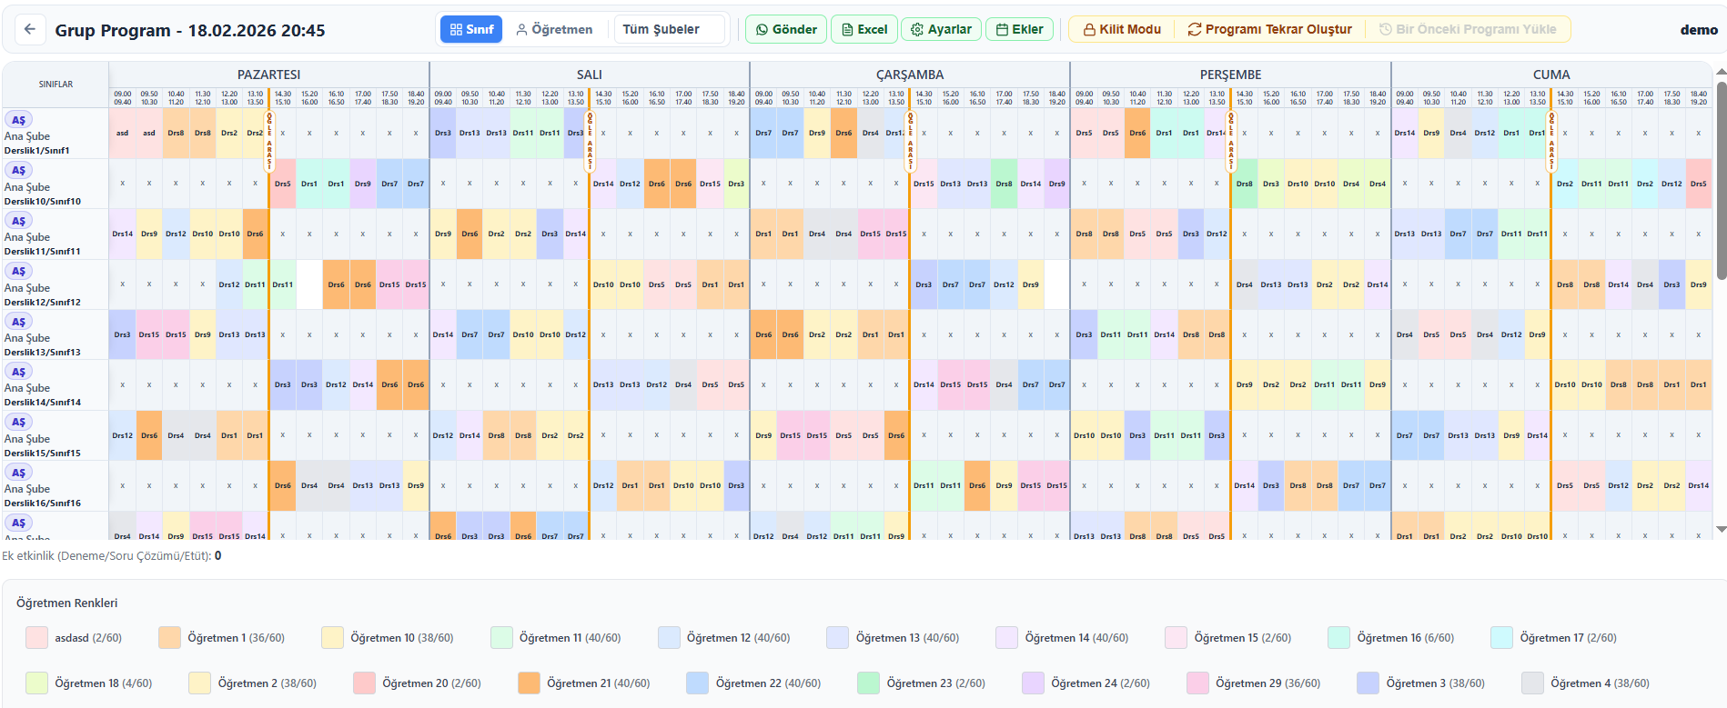Click the timetable vertical scrollbar down arrow

click(1721, 529)
